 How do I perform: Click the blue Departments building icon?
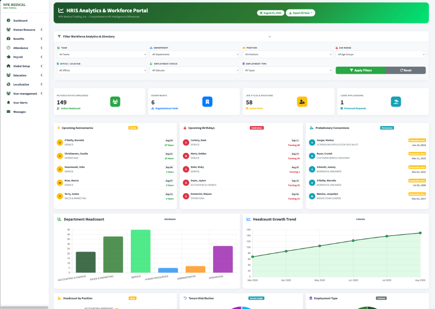[x=207, y=102]
